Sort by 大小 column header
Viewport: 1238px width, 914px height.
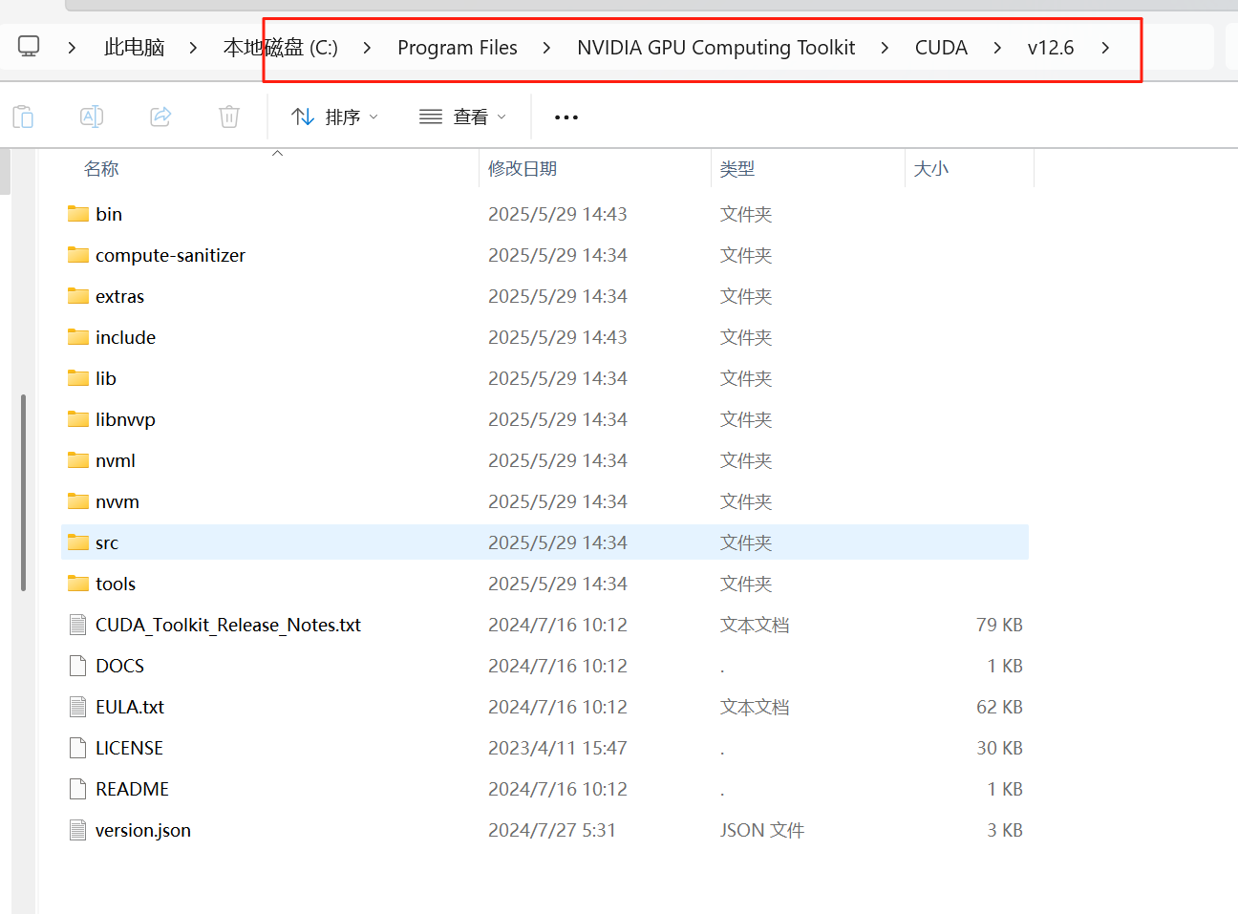(x=931, y=168)
